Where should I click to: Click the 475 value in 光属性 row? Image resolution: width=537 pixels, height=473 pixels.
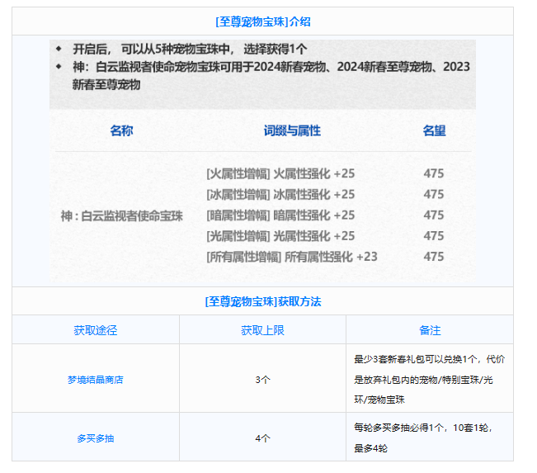pyautogui.click(x=434, y=236)
